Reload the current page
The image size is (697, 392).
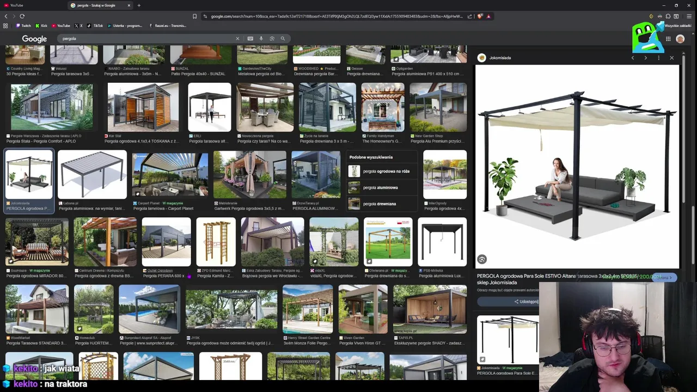point(22,16)
